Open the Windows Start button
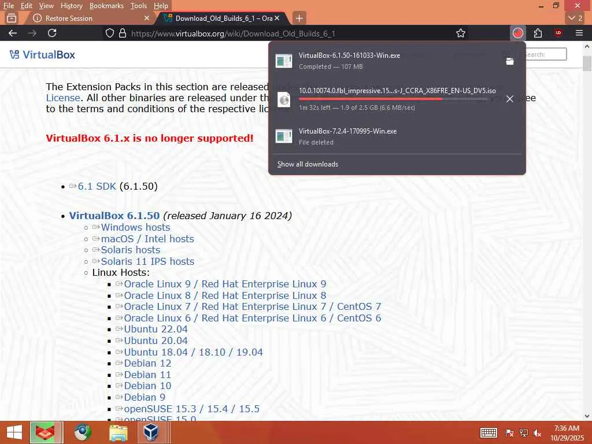This screenshot has height=444, width=592. pyautogui.click(x=14, y=432)
